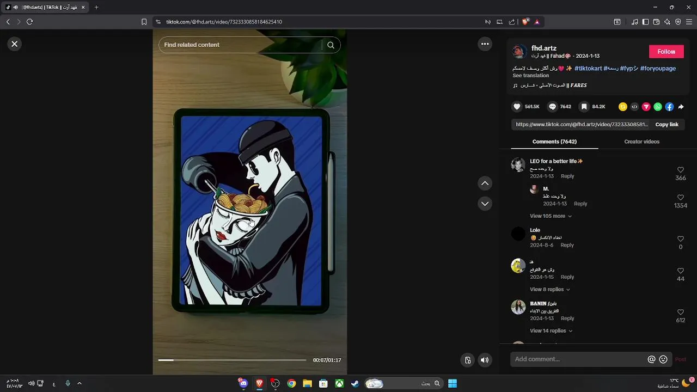Send to friends via red arrow icon
Screen dimensions: 697x392
(x=646, y=107)
